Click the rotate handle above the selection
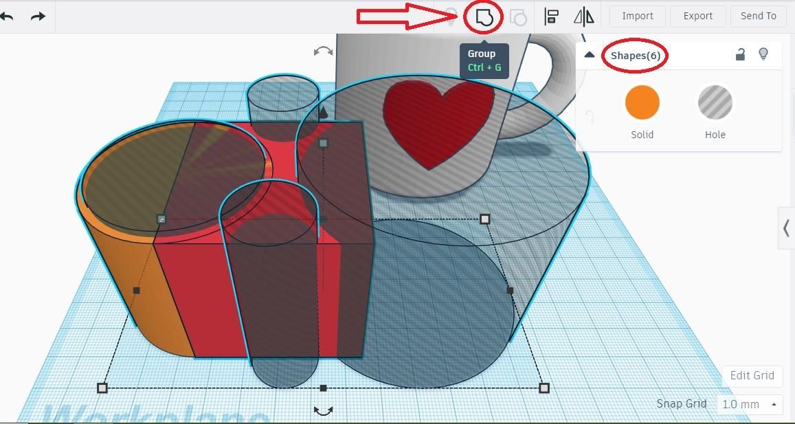 (x=323, y=52)
